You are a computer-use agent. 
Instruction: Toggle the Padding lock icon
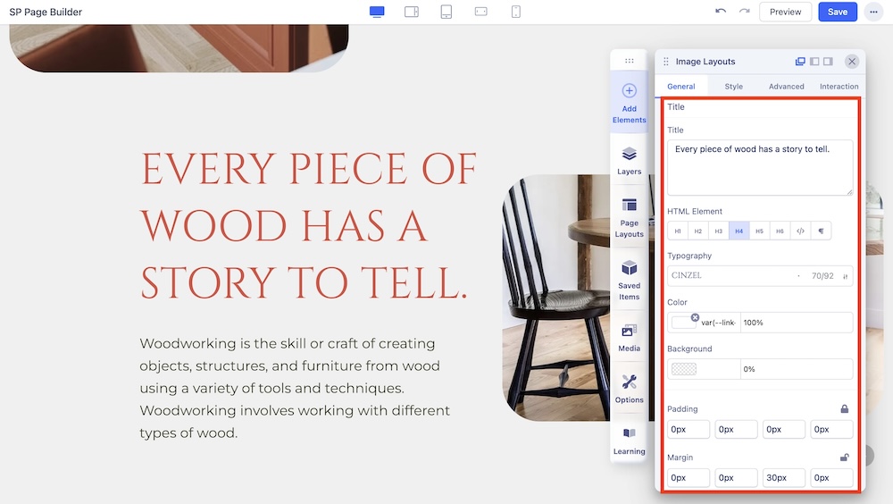pyautogui.click(x=844, y=409)
